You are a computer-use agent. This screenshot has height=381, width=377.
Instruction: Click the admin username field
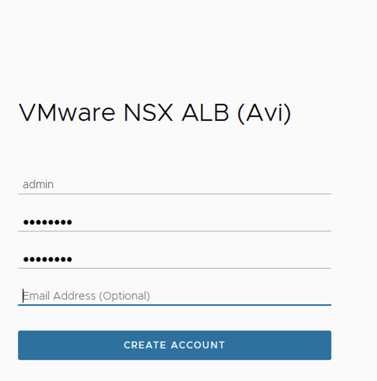175,184
